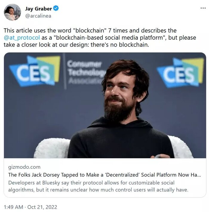The height and width of the screenshot is (212, 209).
Task: Open the 'The Folks Jack Dorsey Tapped' headline
Action: coord(104,175)
